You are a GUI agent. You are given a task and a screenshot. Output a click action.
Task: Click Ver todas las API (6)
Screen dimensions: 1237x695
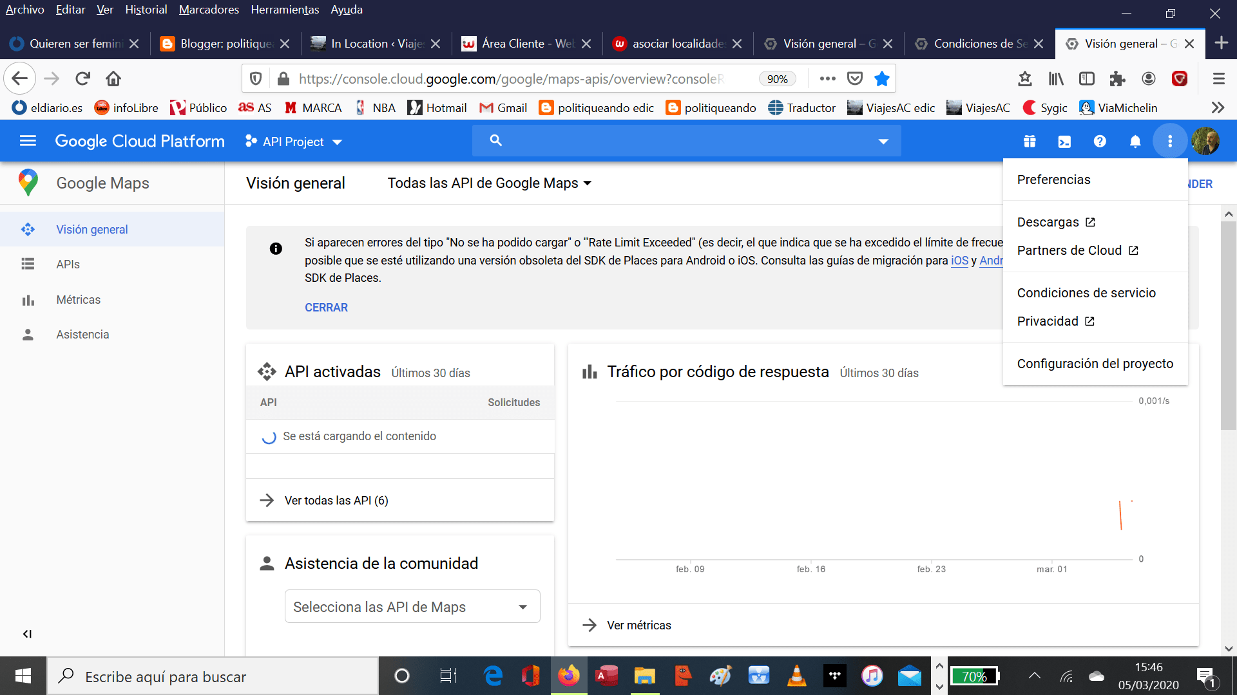coord(336,501)
